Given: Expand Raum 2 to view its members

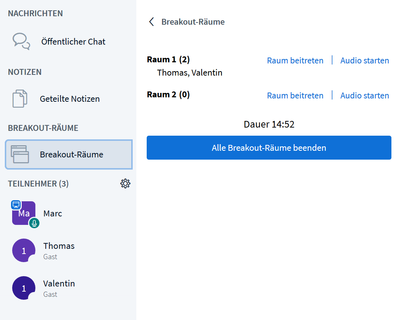Looking at the screenshot, I should click(x=168, y=95).
